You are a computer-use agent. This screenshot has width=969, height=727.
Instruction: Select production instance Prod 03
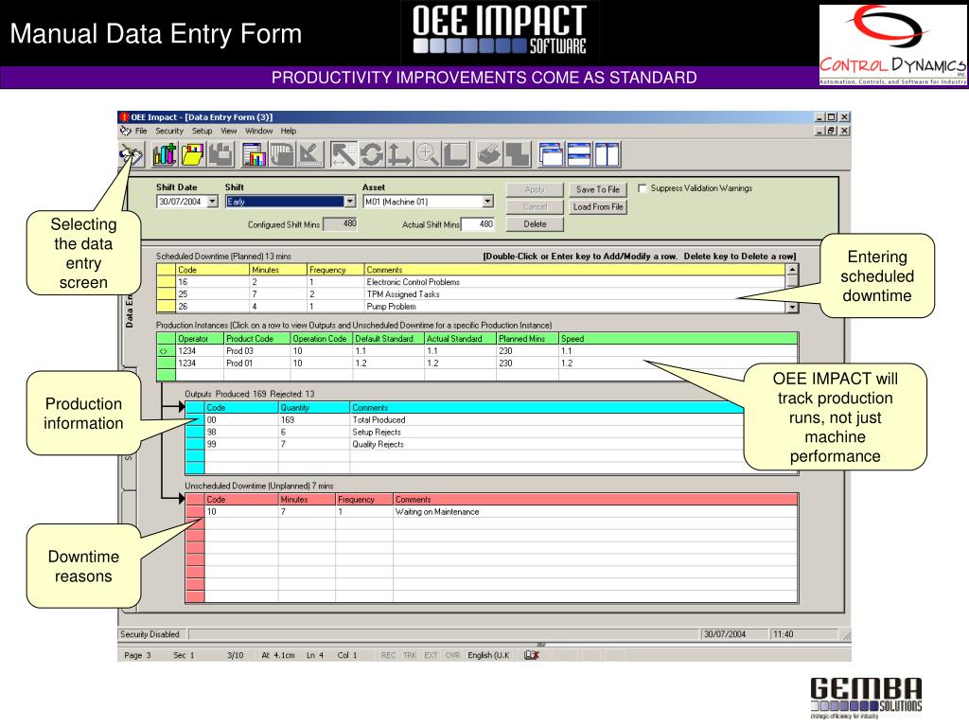(x=477, y=350)
